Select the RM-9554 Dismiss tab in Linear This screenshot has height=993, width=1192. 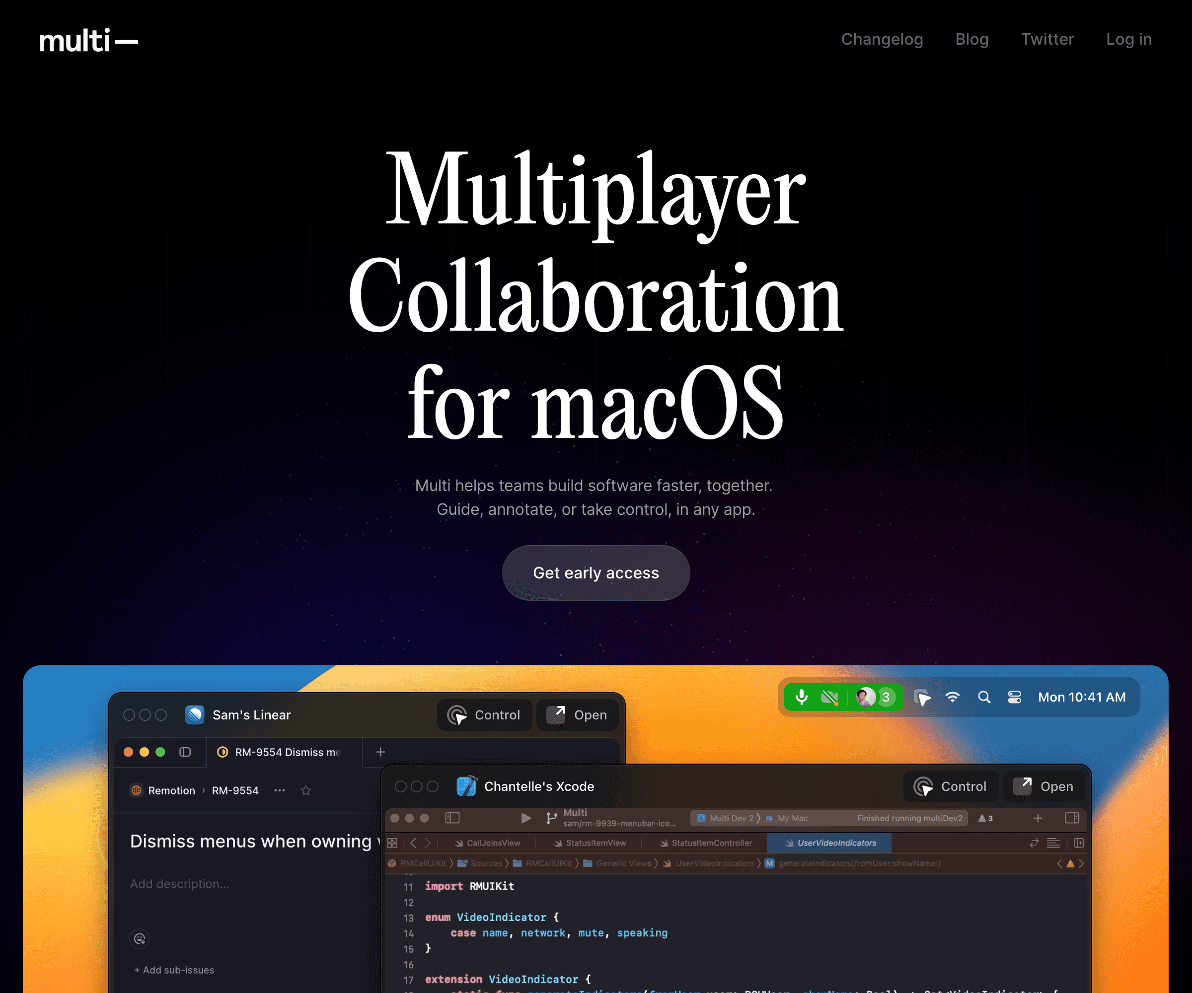[x=284, y=752]
